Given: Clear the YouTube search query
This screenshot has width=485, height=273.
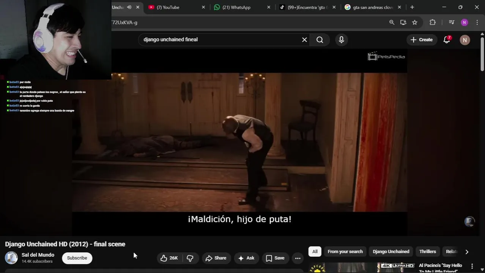Looking at the screenshot, I should (x=304, y=39).
